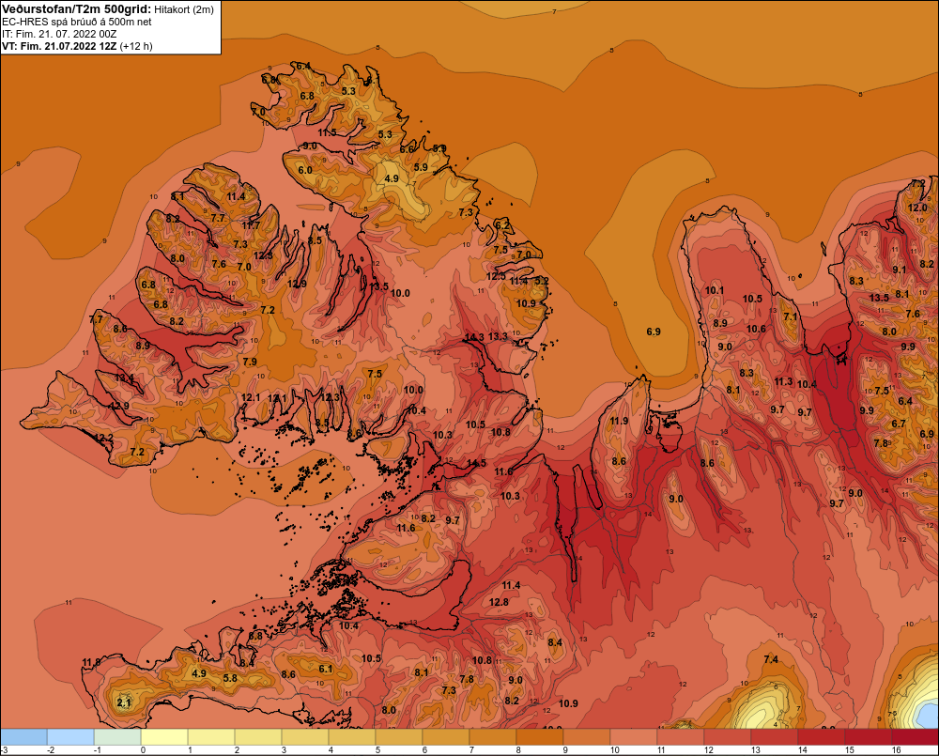Select the 11.8 temperature label
This screenshot has width=939, height=756.
pyautogui.click(x=92, y=662)
